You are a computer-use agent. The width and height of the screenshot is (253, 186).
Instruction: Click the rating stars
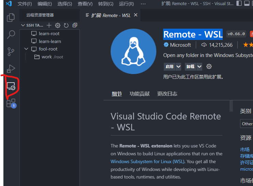[x=248, y=45]
